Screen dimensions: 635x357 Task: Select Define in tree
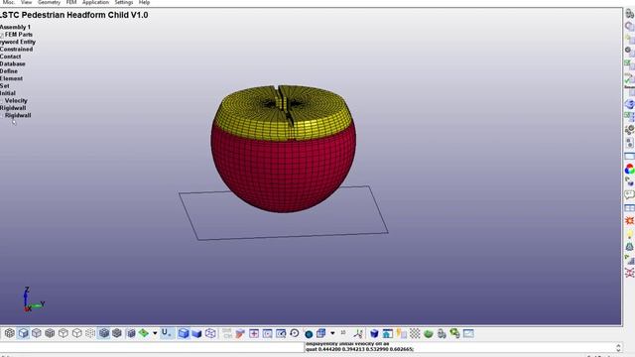pyautogui.click(x=9, y=70)
